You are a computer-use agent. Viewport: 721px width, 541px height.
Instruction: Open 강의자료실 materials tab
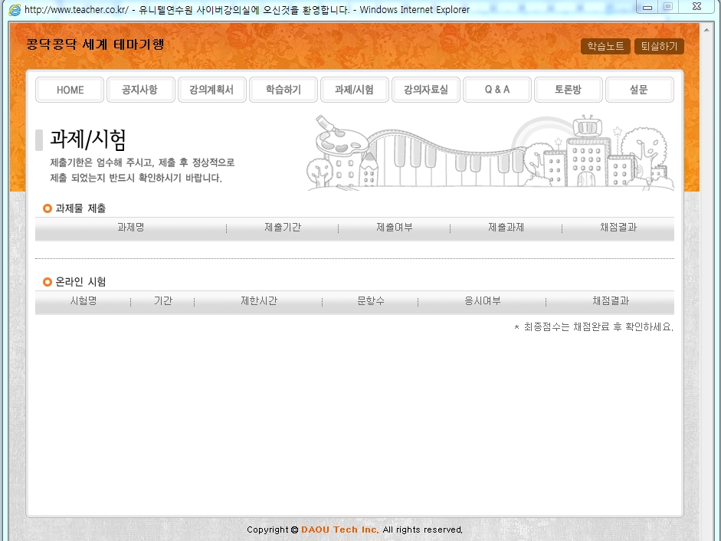426,90
